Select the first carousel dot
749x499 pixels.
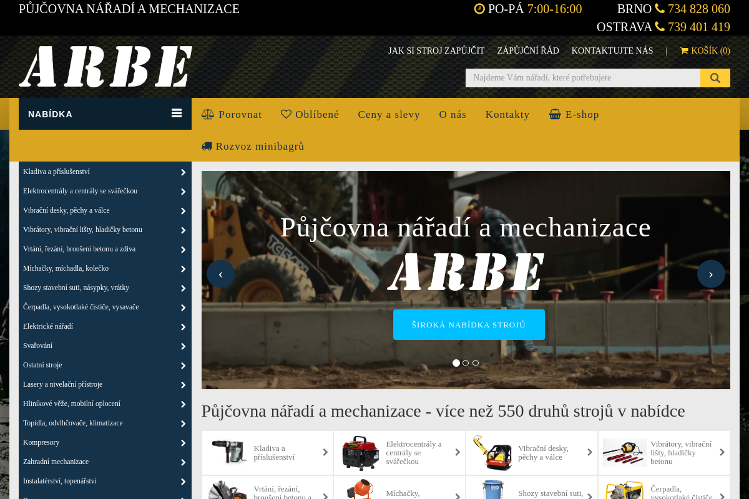tap(456, 363)
